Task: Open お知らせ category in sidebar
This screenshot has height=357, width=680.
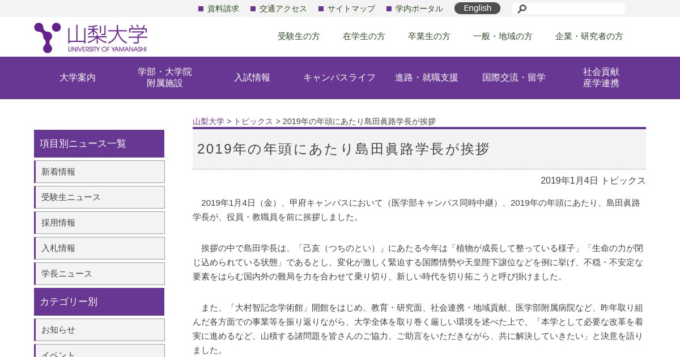Action: (99, 330)
